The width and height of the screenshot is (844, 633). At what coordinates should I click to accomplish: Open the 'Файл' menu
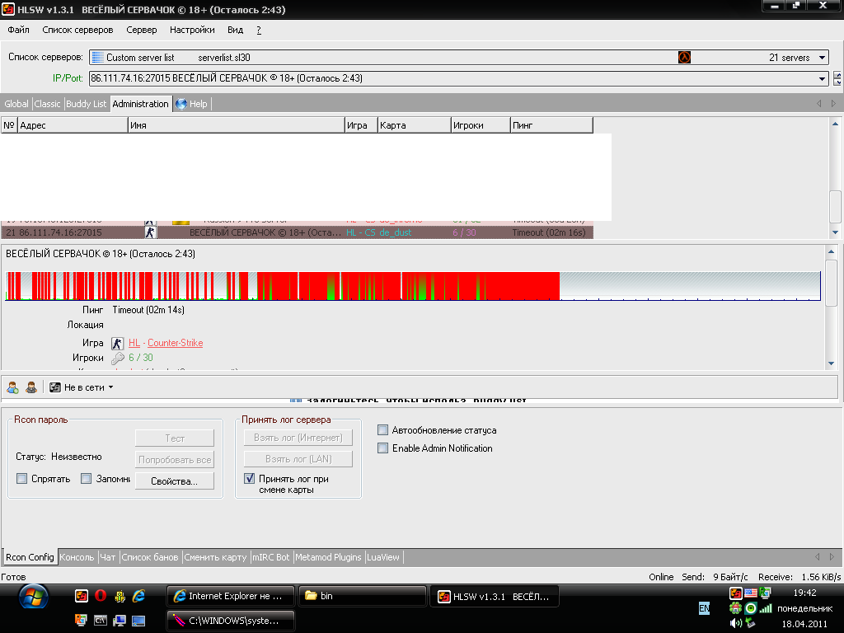point(18,30)
